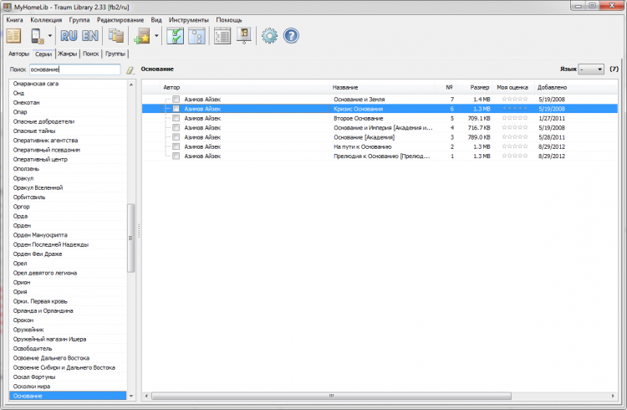Open settings gear icon
The image size is (627, 410).
[x=269, y=36]
